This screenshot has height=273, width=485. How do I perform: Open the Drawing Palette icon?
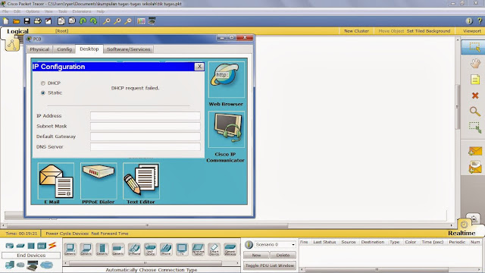tap(141, 21)
